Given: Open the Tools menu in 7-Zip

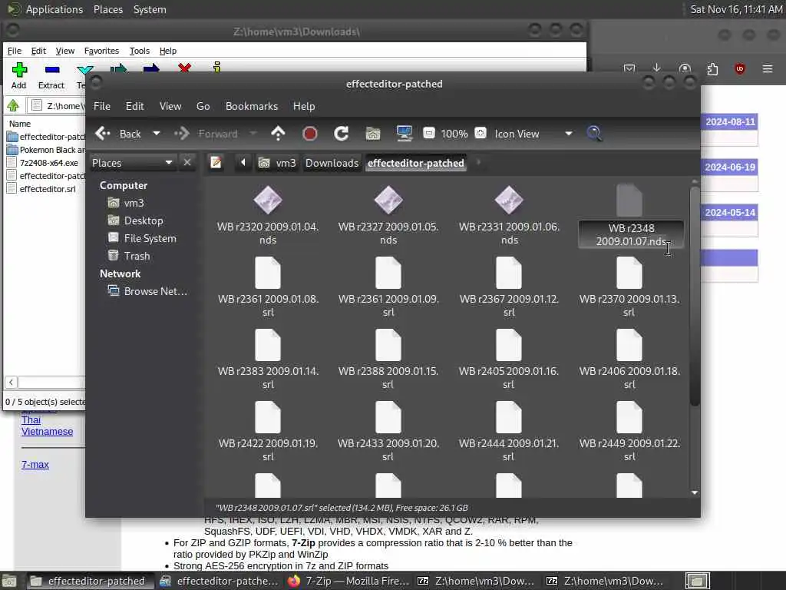Looking at the screenshot, I should click(140, 51).
